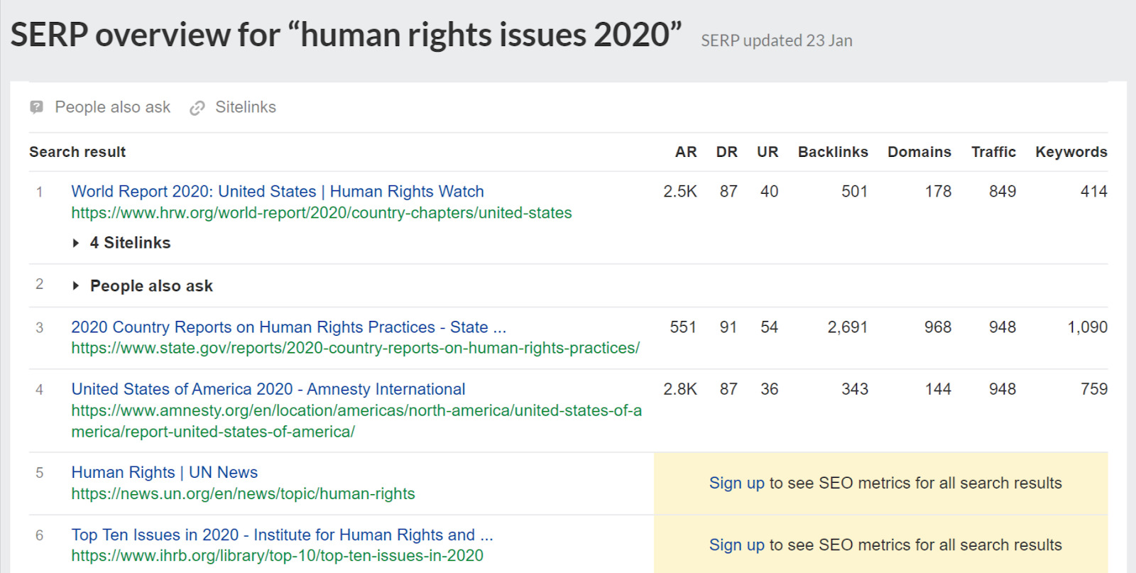
Task: Click the Domains column header
Action: click(919, 152)
